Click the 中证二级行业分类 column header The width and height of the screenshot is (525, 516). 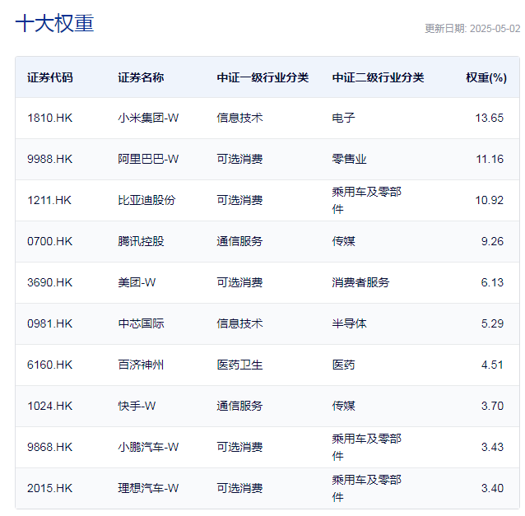(378, 77)
